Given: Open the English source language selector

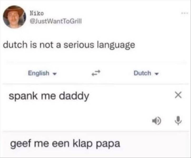Looking at the screenshot, I should (39, 73).
